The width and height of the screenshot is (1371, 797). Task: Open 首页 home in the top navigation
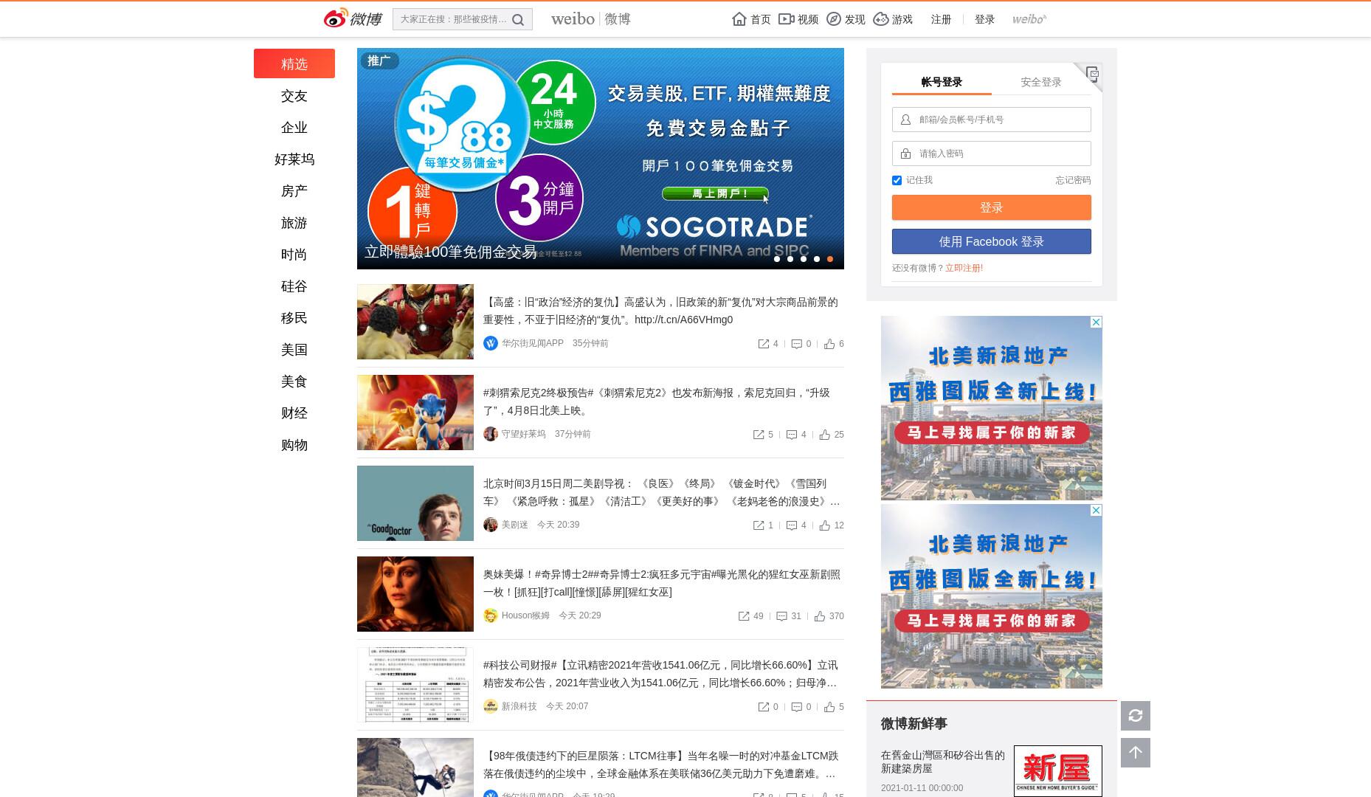pos(751,19)
